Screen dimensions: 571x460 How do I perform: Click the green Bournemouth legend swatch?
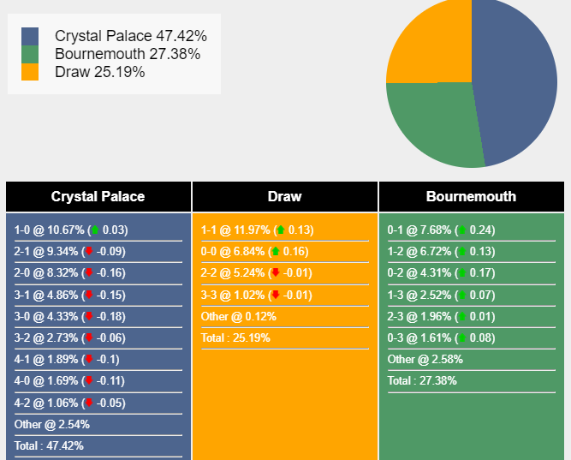pyautogui.click(x=30, y=54)
